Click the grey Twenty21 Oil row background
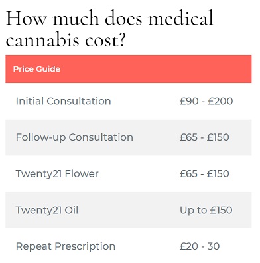This screenshot has width=260, height=263. pyautogui.click(x=129, y=210)
